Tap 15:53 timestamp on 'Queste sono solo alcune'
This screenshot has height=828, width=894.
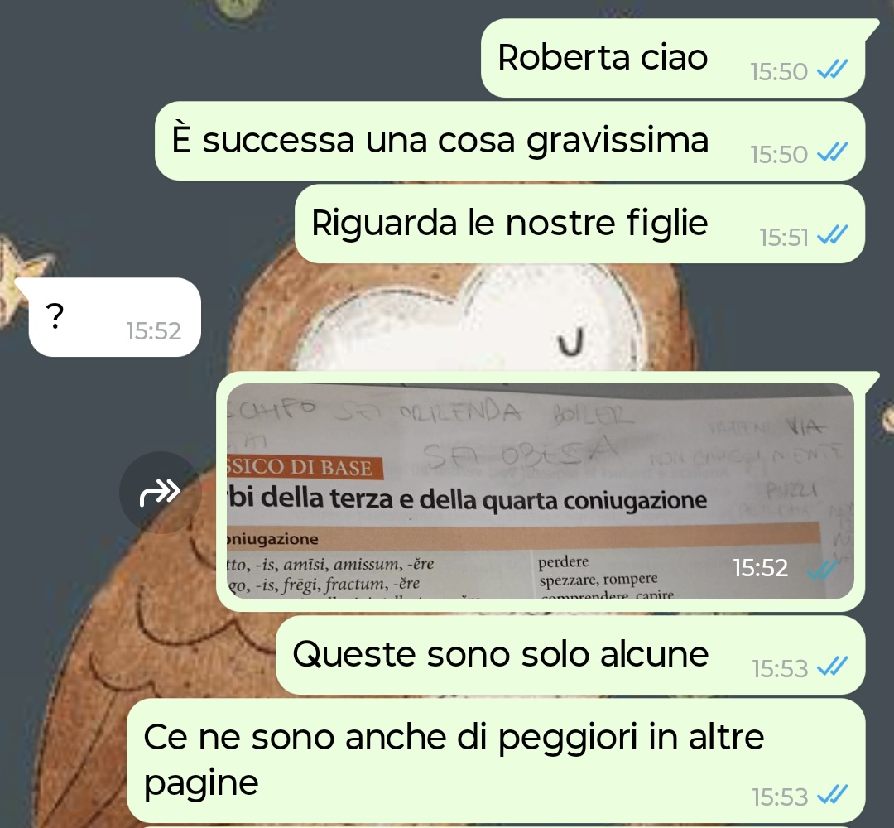pyautogui.click(x=780, y=669)
